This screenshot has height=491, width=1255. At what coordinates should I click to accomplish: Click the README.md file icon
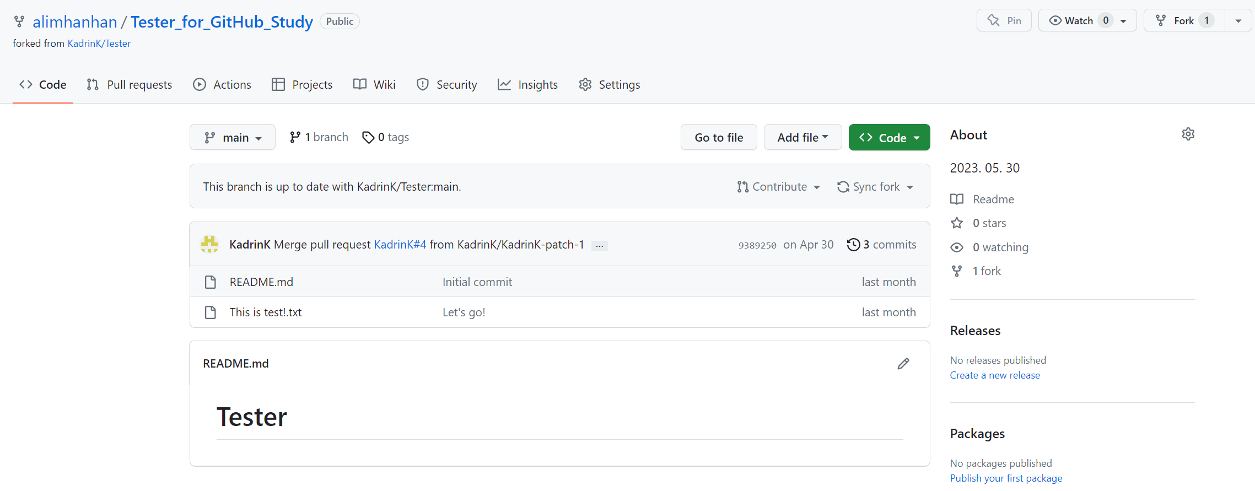click(x=210, y=282)
